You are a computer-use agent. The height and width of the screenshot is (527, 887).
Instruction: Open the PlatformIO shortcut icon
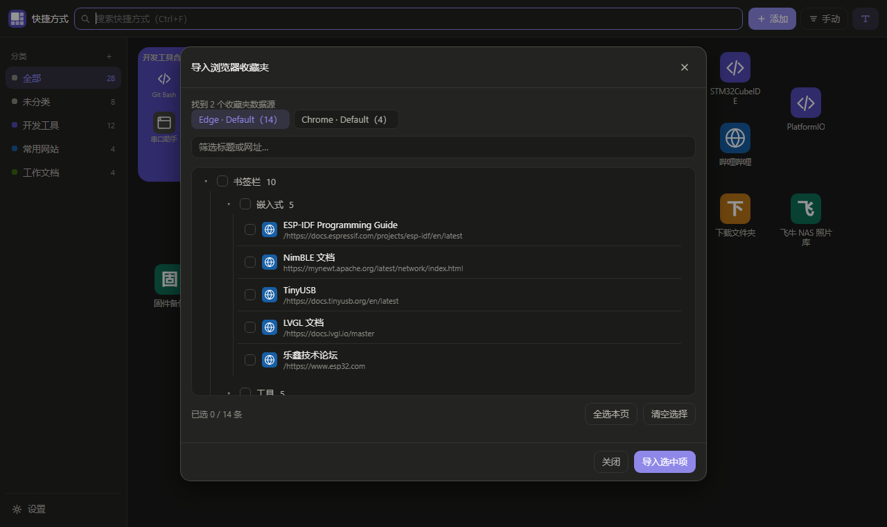[806, 103]
